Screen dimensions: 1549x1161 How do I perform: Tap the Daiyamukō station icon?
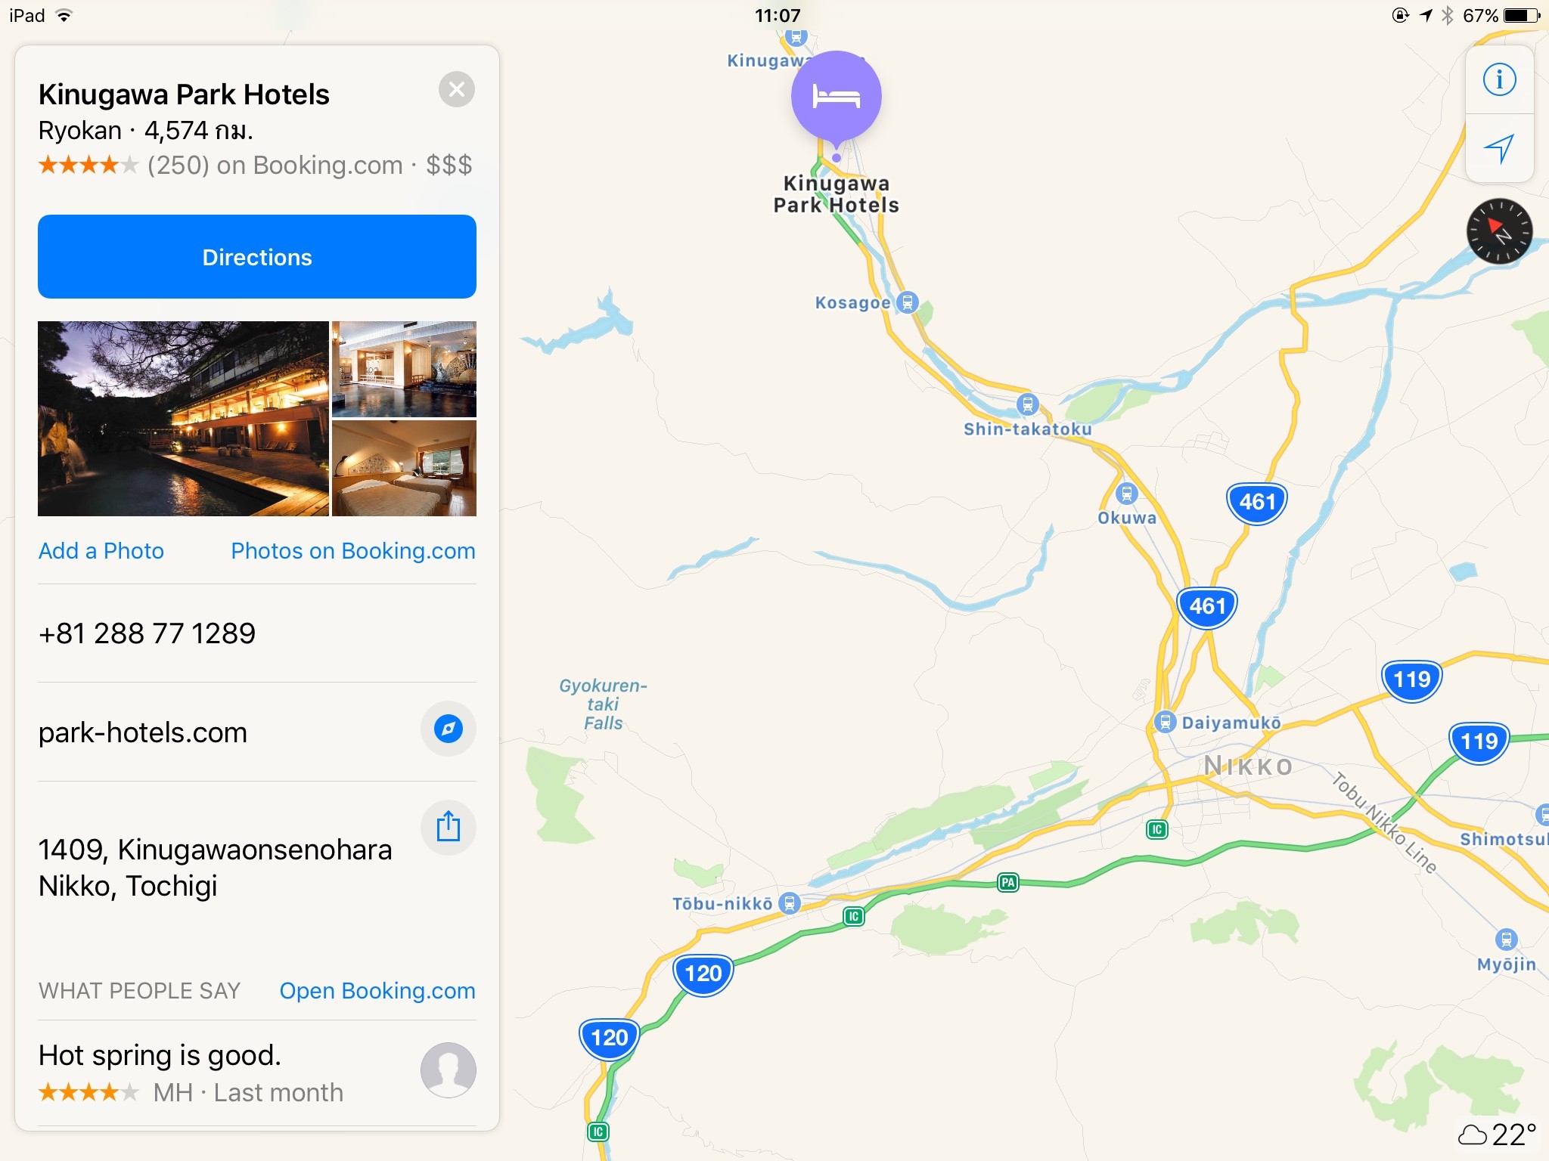pos(1165,722)
